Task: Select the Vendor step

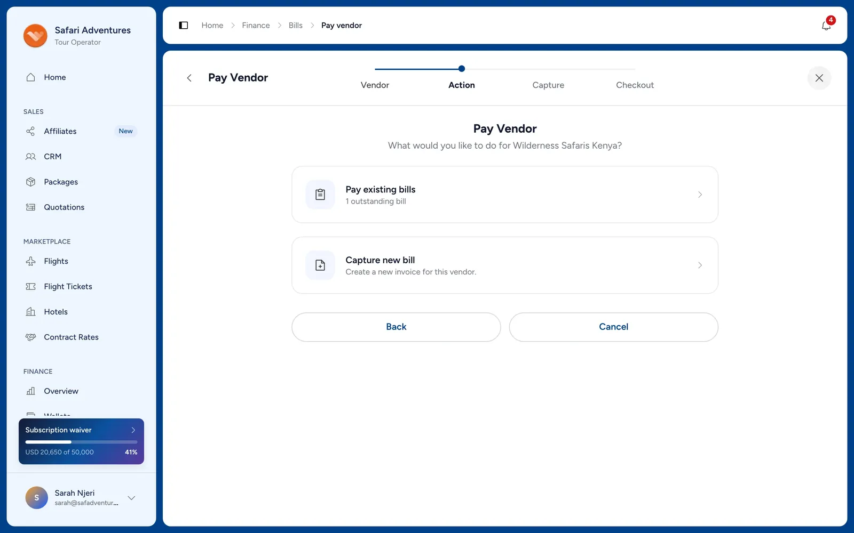Action: point(375,85)
